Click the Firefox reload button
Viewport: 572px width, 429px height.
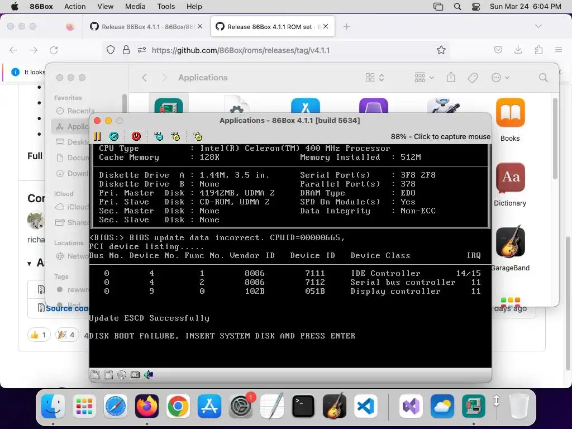click(x=54, y=50)
